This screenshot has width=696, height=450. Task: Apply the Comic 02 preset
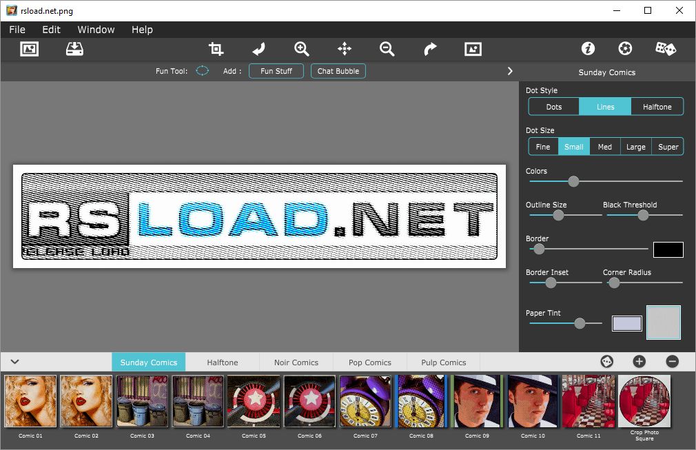(x=86, y=401)
